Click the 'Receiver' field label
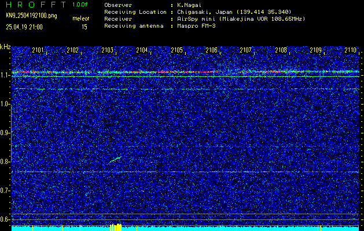This screenshot has width=364, height=231. [118, 18]
